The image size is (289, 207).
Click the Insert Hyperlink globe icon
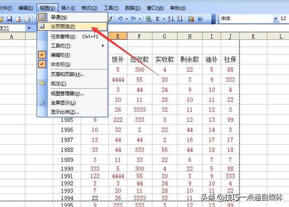pyautogui.click(x=149, y=19)
